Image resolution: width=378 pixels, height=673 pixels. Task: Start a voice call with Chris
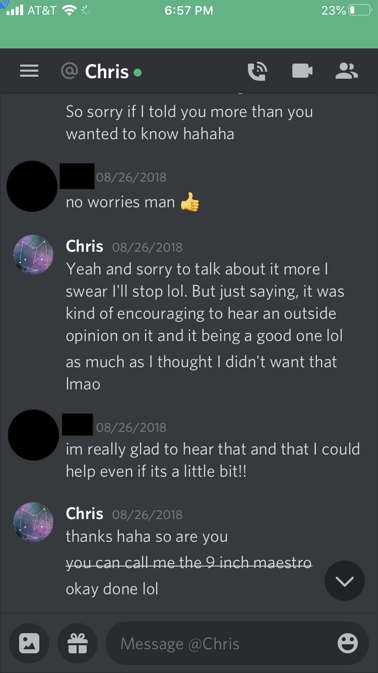[257, 72]
